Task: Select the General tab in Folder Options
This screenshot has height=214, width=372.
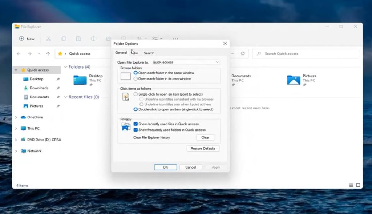Action: [121, 53]
